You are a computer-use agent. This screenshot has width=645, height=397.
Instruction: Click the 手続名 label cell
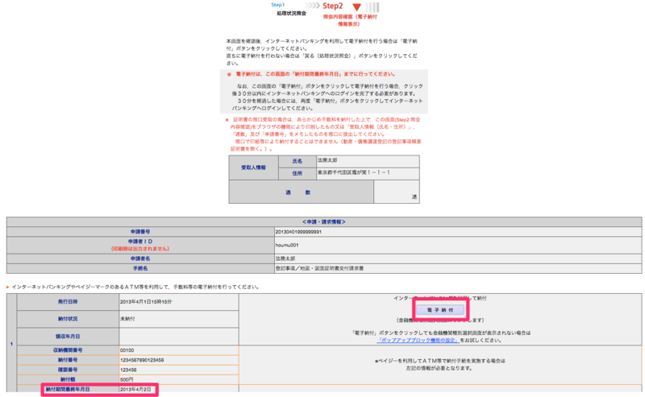pyautogui.click(x=140, y=268)
